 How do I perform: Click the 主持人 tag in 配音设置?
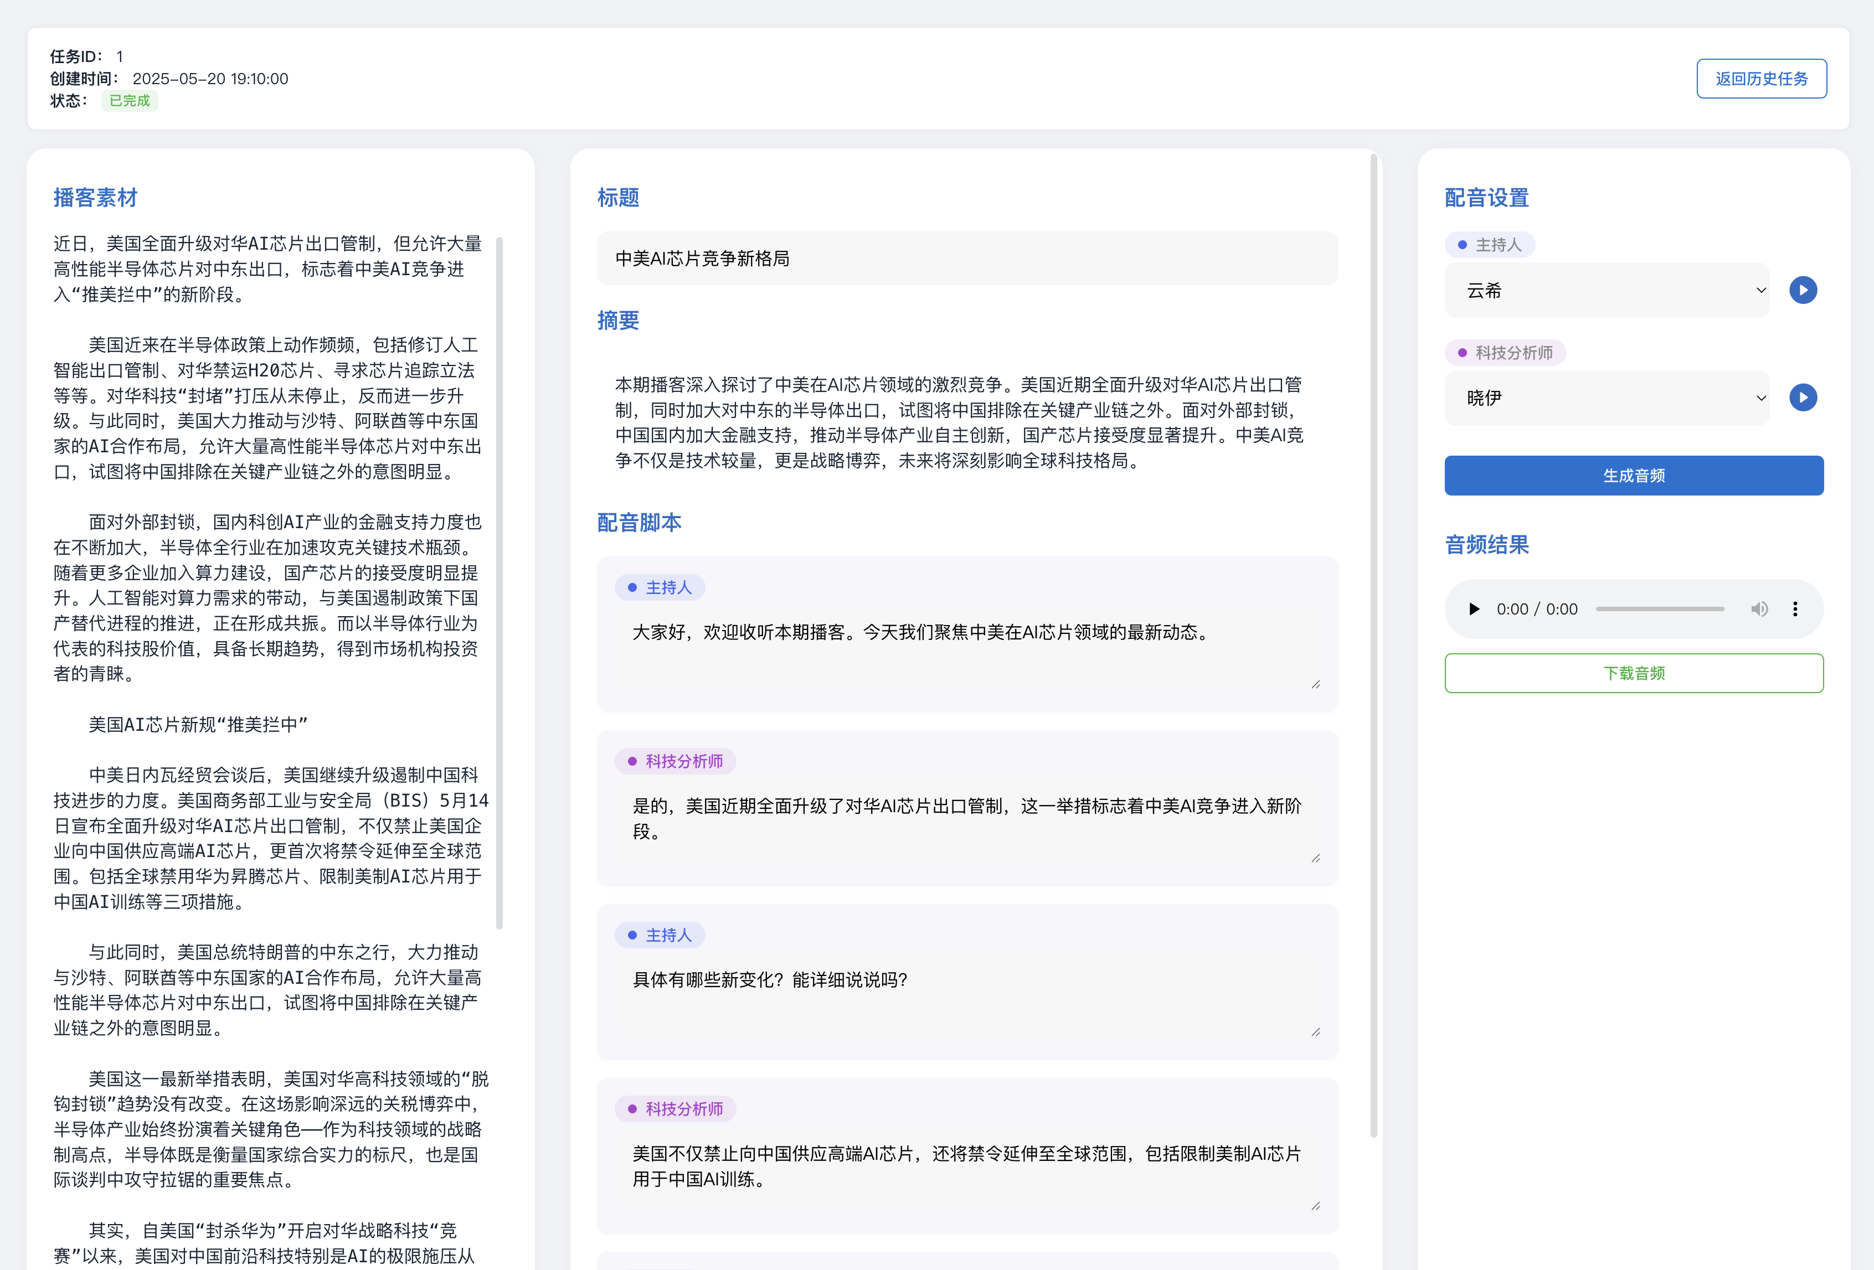pyautogui.click(x=1490, y=245)
